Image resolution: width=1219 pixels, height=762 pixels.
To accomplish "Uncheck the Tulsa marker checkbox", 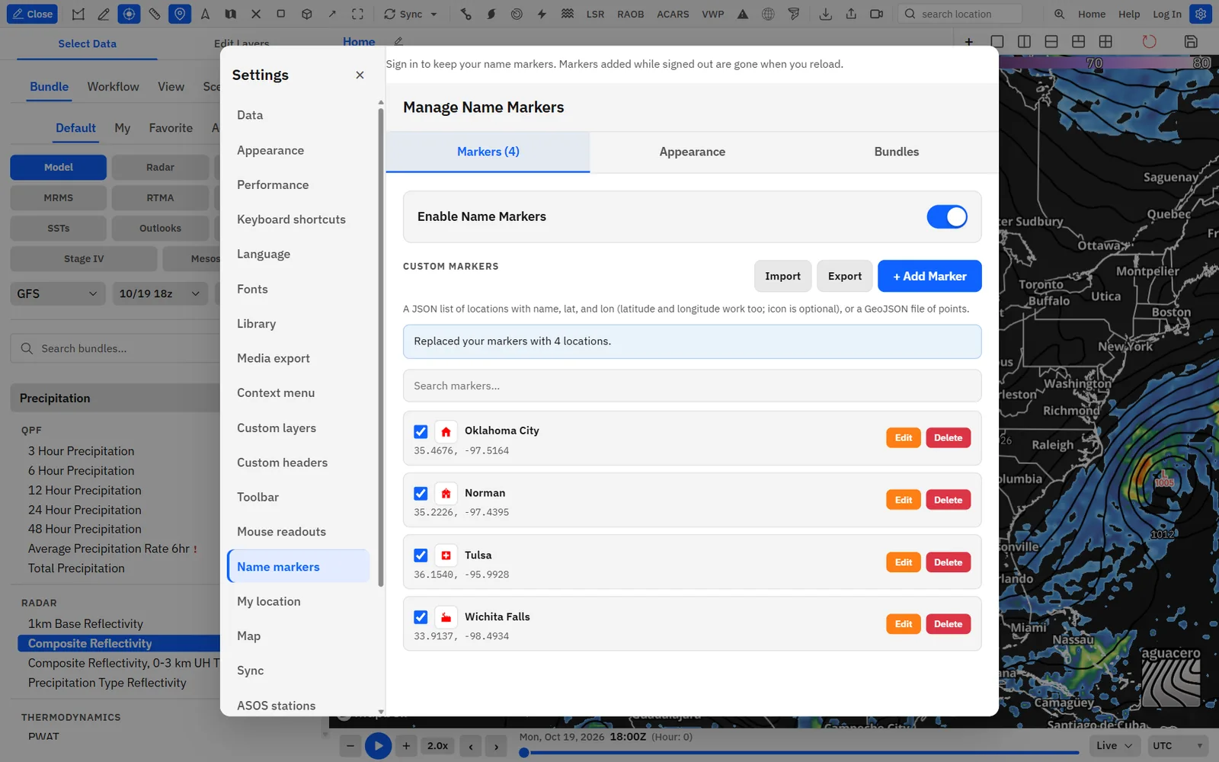I will [x=421, y=555].
